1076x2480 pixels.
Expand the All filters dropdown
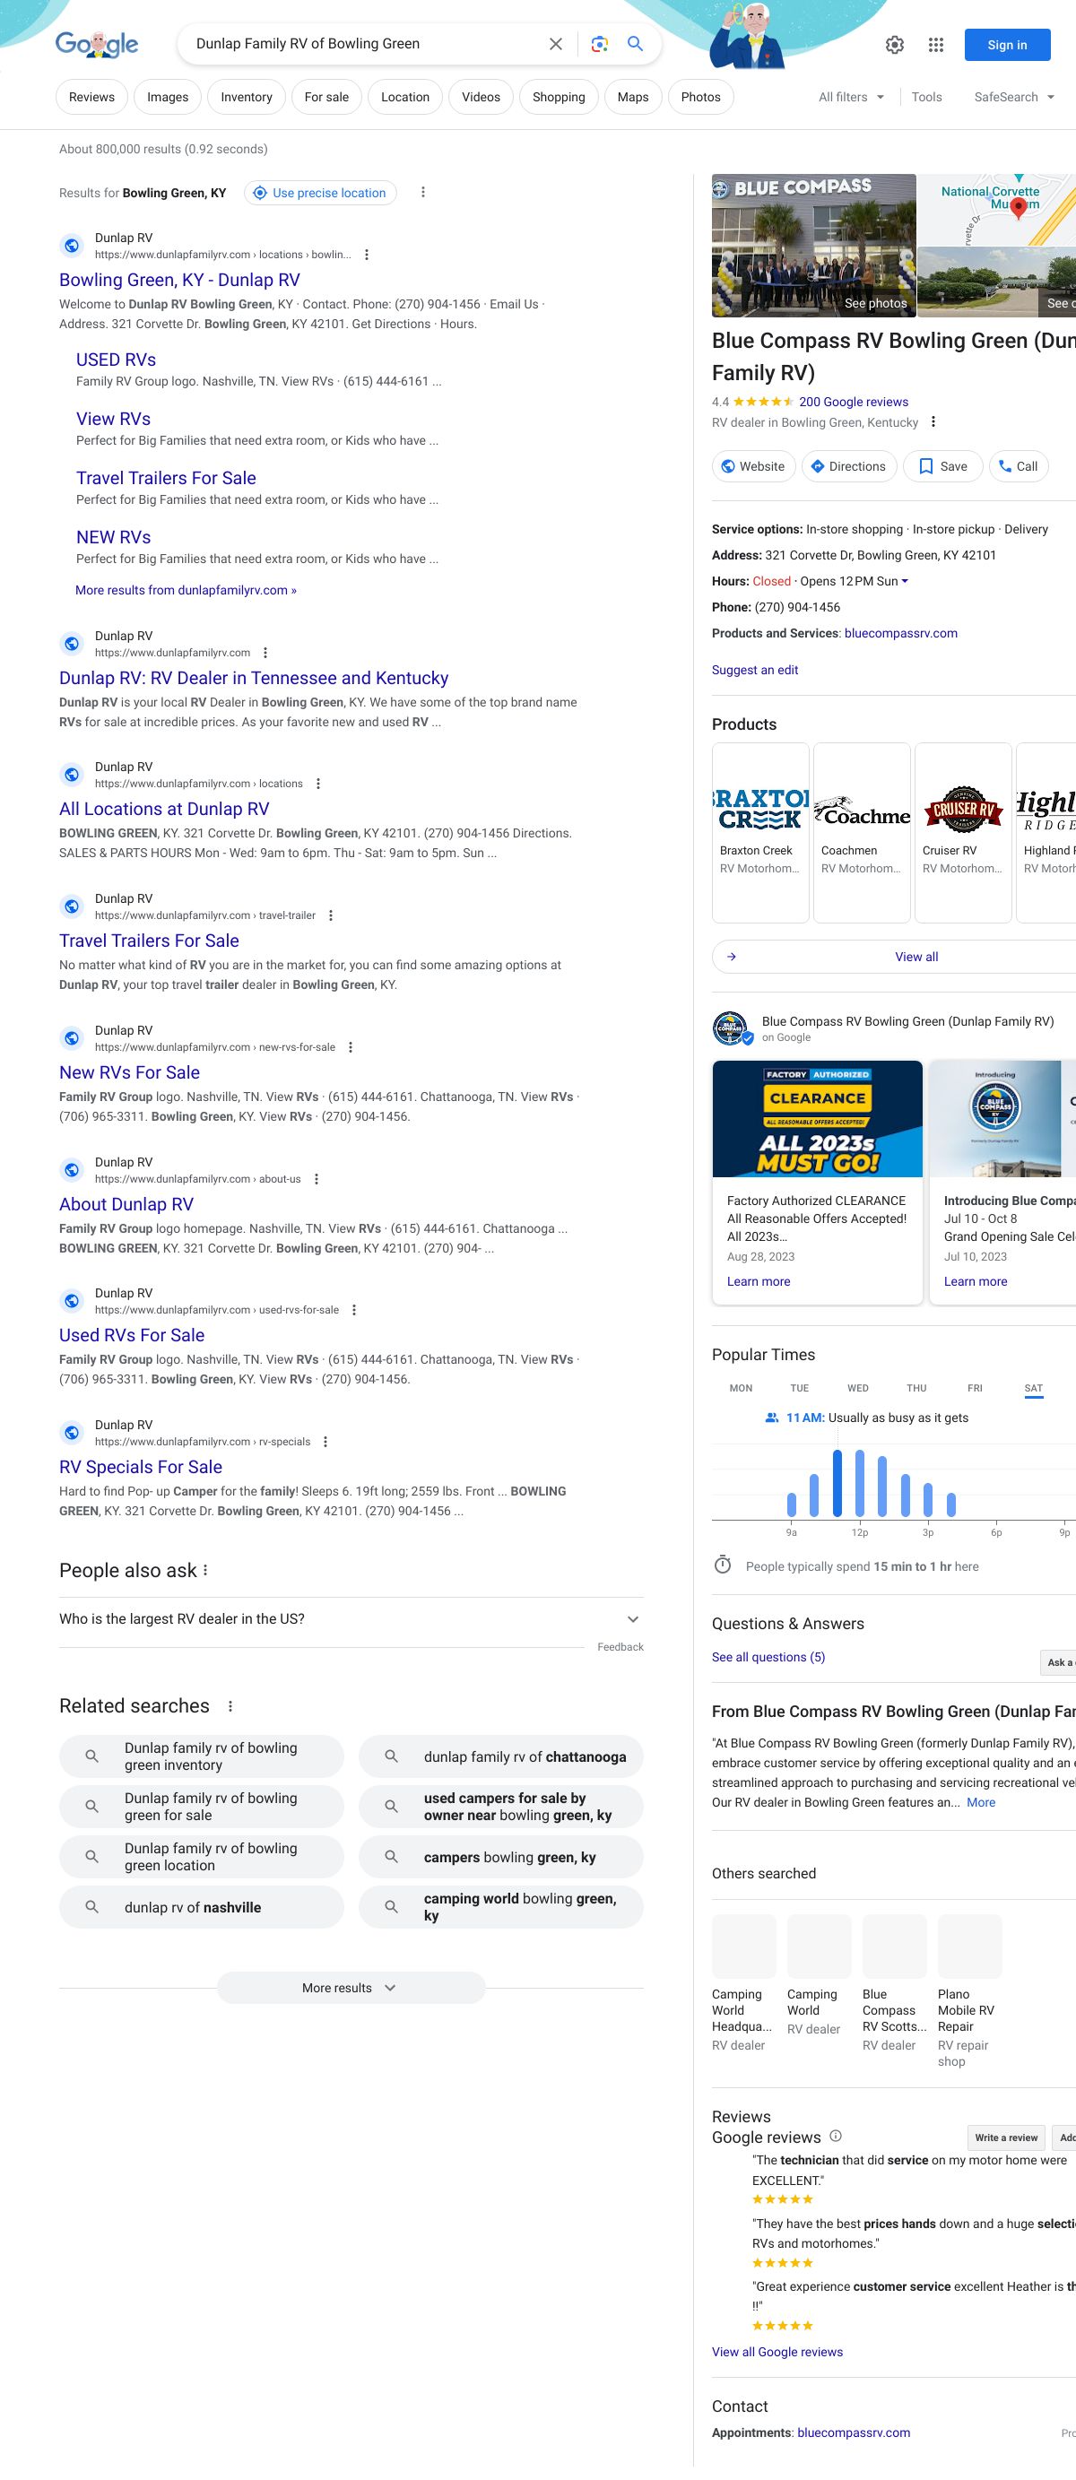[x=851, y=97]
